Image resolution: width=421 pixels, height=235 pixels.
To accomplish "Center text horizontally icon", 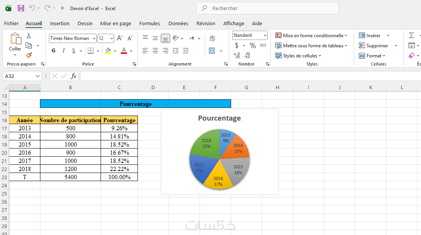I will coord(155,51).
